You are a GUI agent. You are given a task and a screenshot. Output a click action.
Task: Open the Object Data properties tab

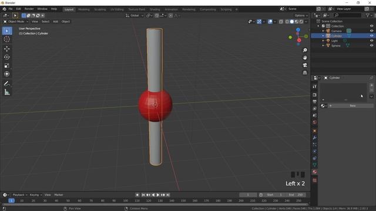click(315, 165)
